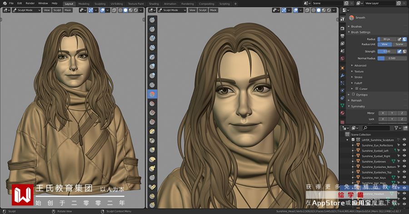The width and height of the screenshot is (409, 214).
Task: Click the Blender logo icon
Action: click(5, 3)
